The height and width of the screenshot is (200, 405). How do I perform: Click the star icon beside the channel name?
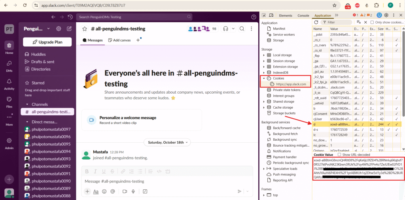click(x=85, y=29)
